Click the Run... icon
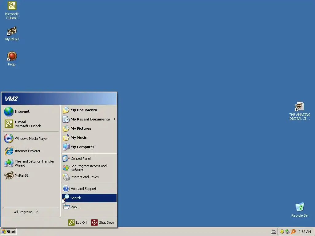 tap(66, 207)
